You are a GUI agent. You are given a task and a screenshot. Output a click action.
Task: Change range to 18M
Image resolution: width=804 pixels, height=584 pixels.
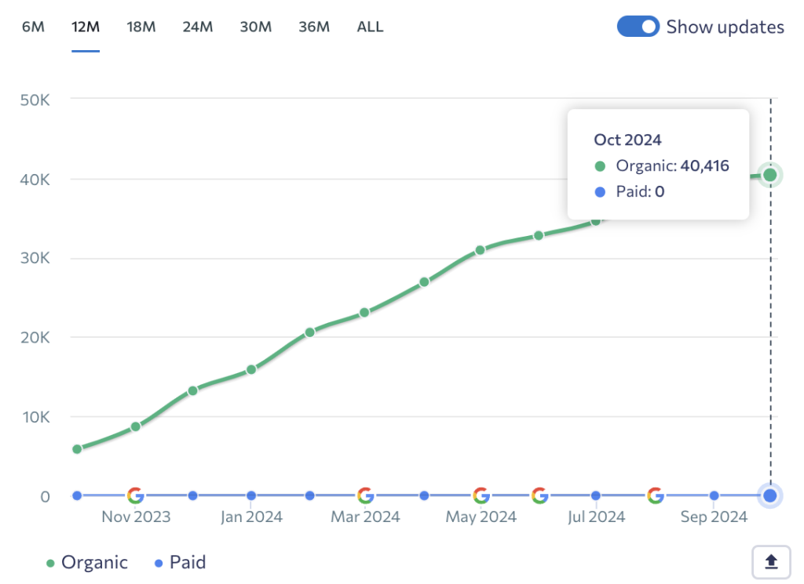click(141, 27)
